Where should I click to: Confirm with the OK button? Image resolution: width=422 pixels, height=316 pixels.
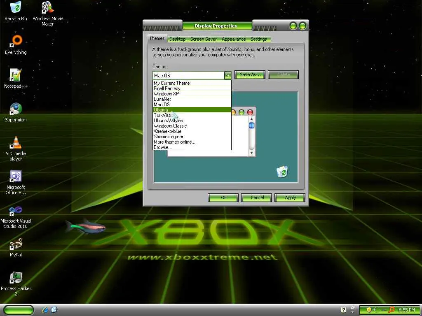[223, 197]
